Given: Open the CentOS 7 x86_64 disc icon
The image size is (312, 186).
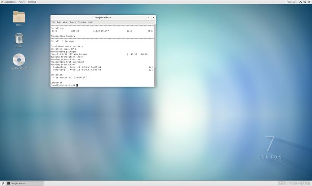Looking at the screenshot, I should click(19, 60).
